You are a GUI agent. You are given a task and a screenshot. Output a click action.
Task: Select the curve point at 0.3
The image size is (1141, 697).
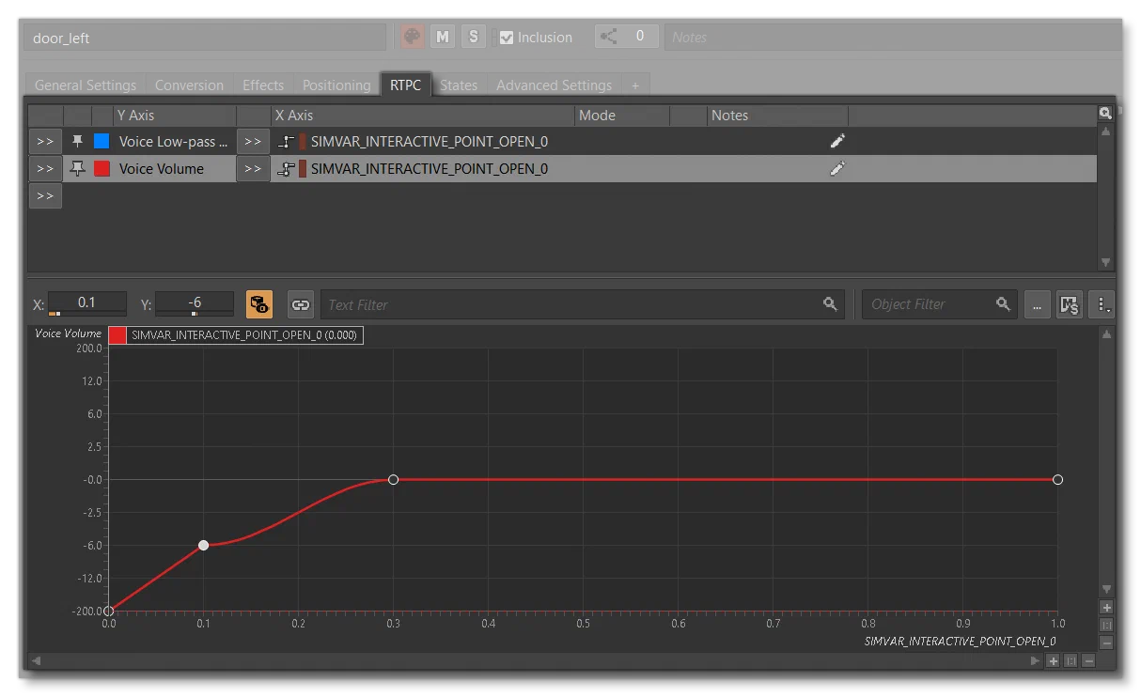click(393, 479)
